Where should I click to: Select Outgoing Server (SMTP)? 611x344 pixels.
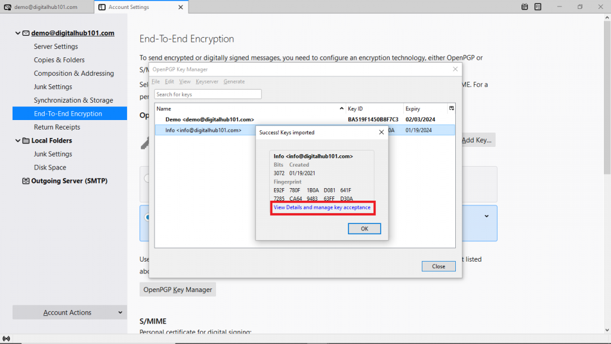tap(69, 181)
